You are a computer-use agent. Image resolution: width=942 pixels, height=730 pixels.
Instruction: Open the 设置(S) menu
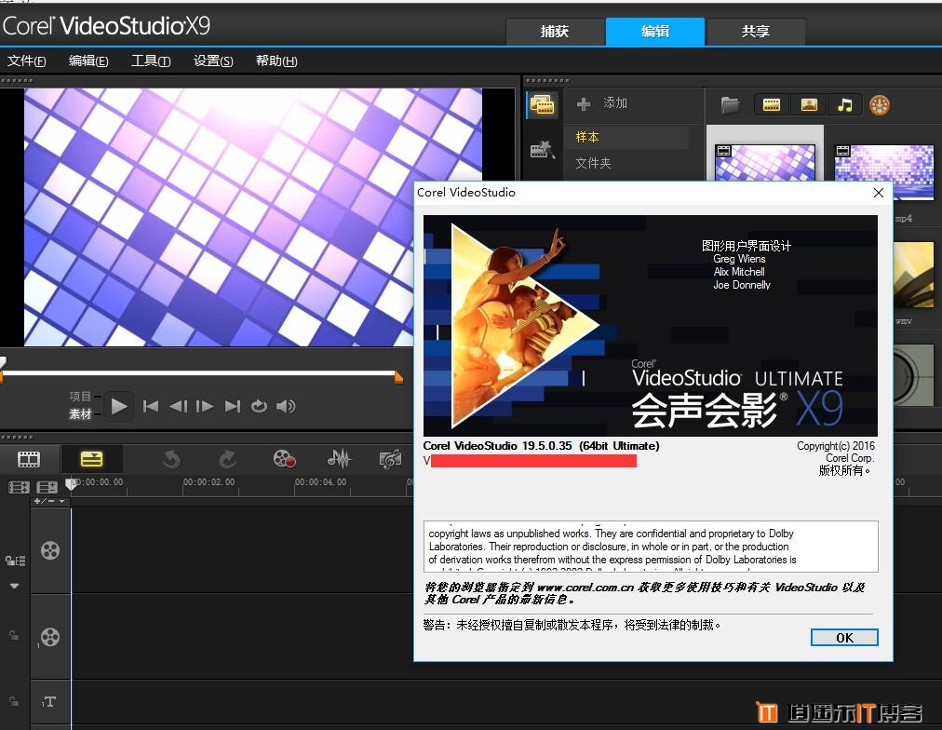click(x=213, y=61)
